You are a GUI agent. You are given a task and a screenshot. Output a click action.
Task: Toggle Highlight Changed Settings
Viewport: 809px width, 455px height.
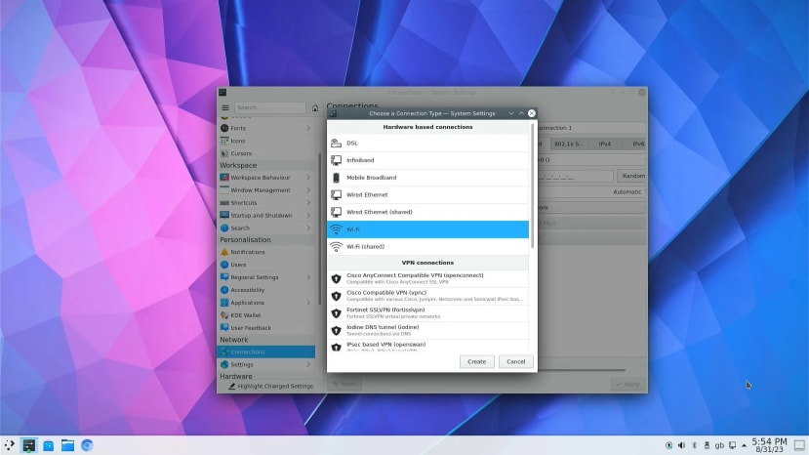tap(271, 386)
